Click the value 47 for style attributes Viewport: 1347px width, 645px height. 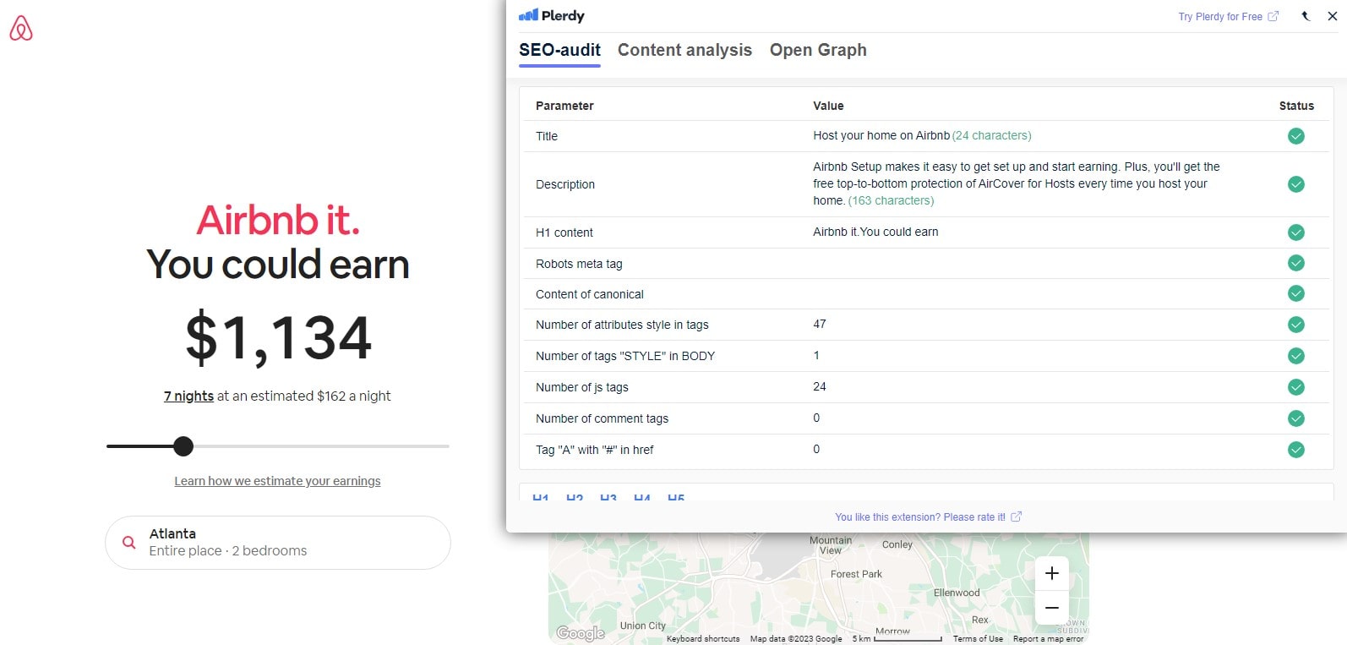[820, 324]
